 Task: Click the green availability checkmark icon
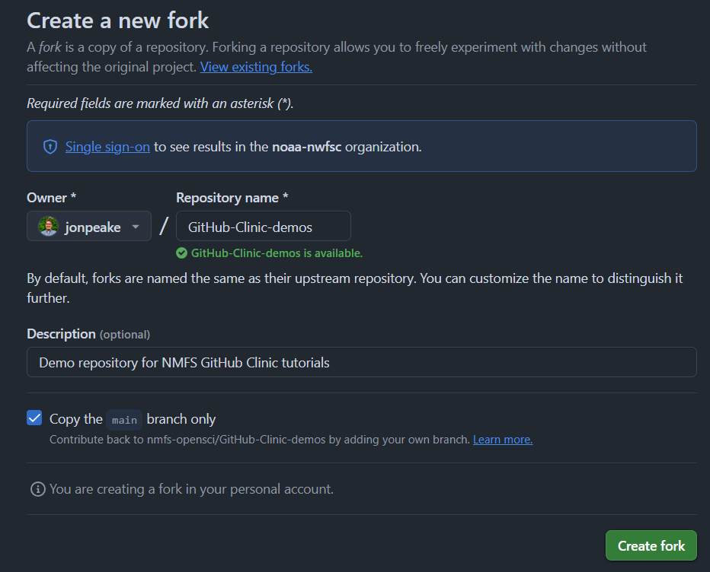[181, 253]
